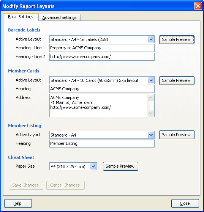Open Help for this dialog
The width and height of the screenshot is (204, 212).
[x=18, y=203]
